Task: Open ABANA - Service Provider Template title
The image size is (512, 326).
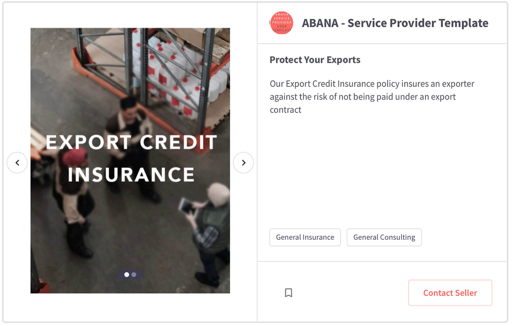Action: point(395,23)
